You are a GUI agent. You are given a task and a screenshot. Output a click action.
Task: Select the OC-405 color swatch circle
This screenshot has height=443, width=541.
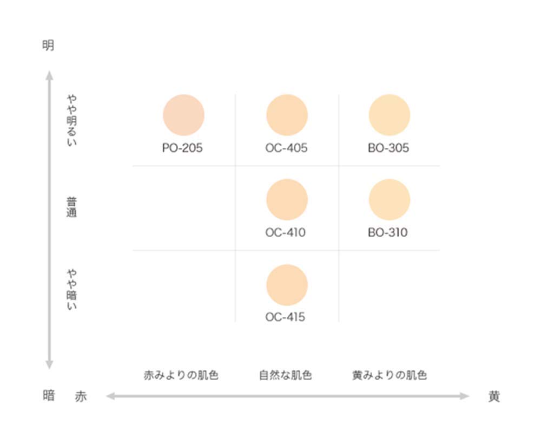[x=287, y=115]
